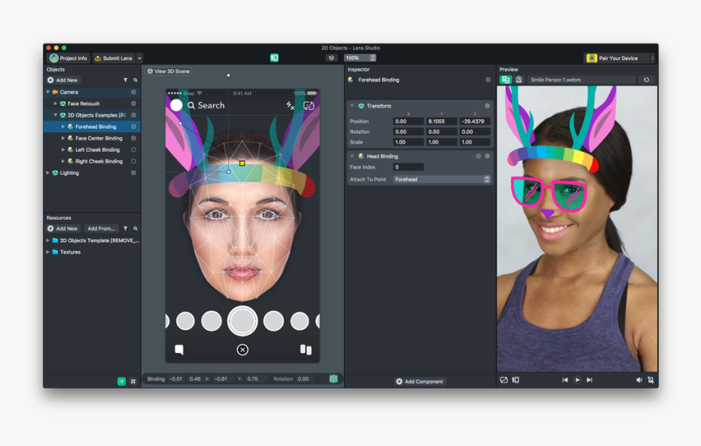701x446 pixels.
Task: Click the Objects panel filter icon
Action: [125, 80]
